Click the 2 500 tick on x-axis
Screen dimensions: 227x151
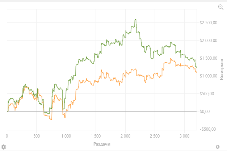click(155, 137)
